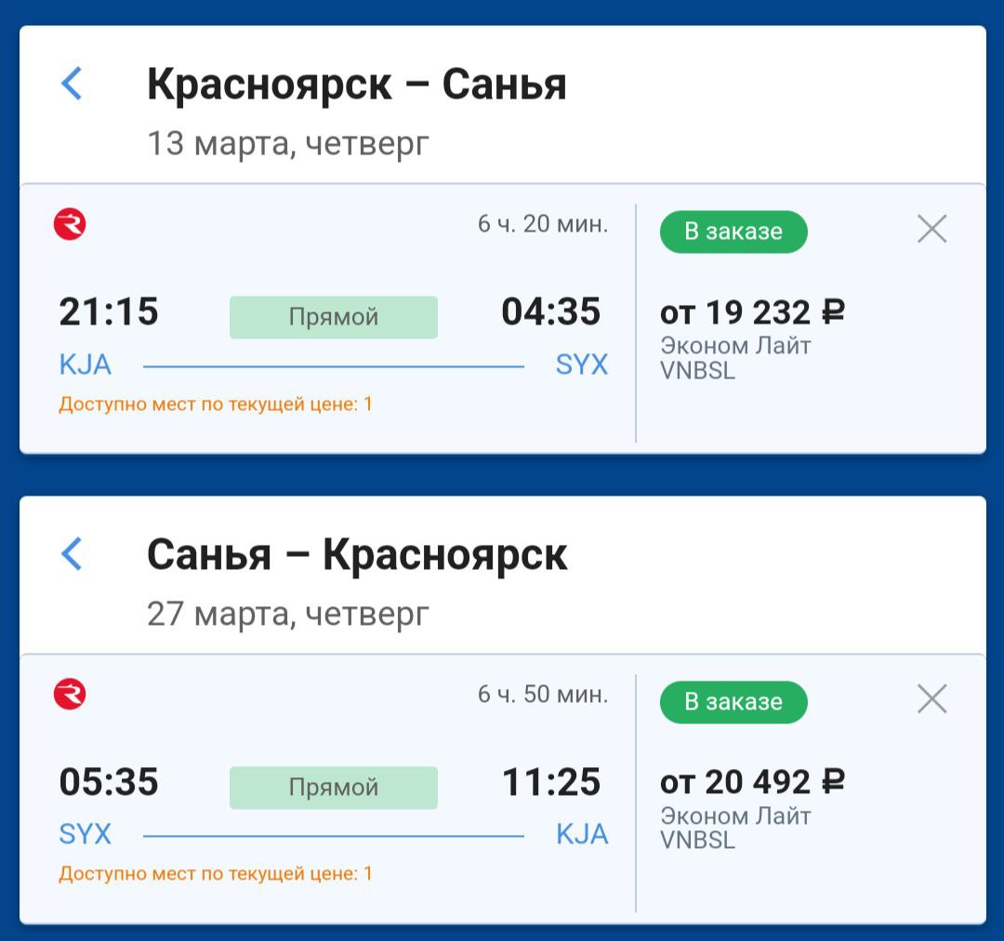
Task: Go back from Красноярск – Санья header
Action: tap(72, 84)
